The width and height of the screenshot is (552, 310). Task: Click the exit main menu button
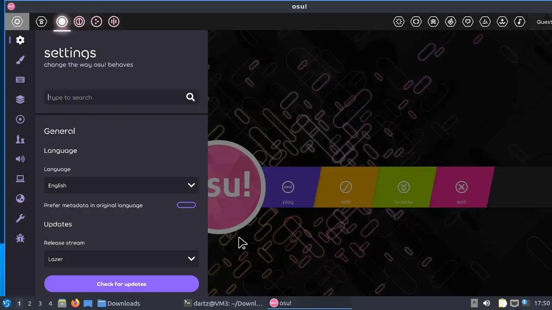(461, 187)
